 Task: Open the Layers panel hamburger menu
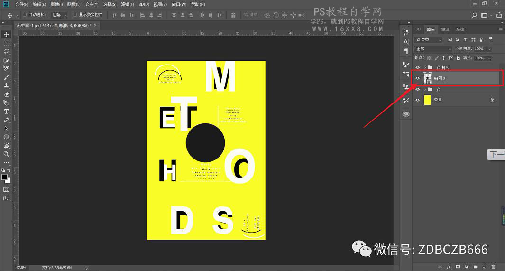pyautogui.click(x=500, y=29)
